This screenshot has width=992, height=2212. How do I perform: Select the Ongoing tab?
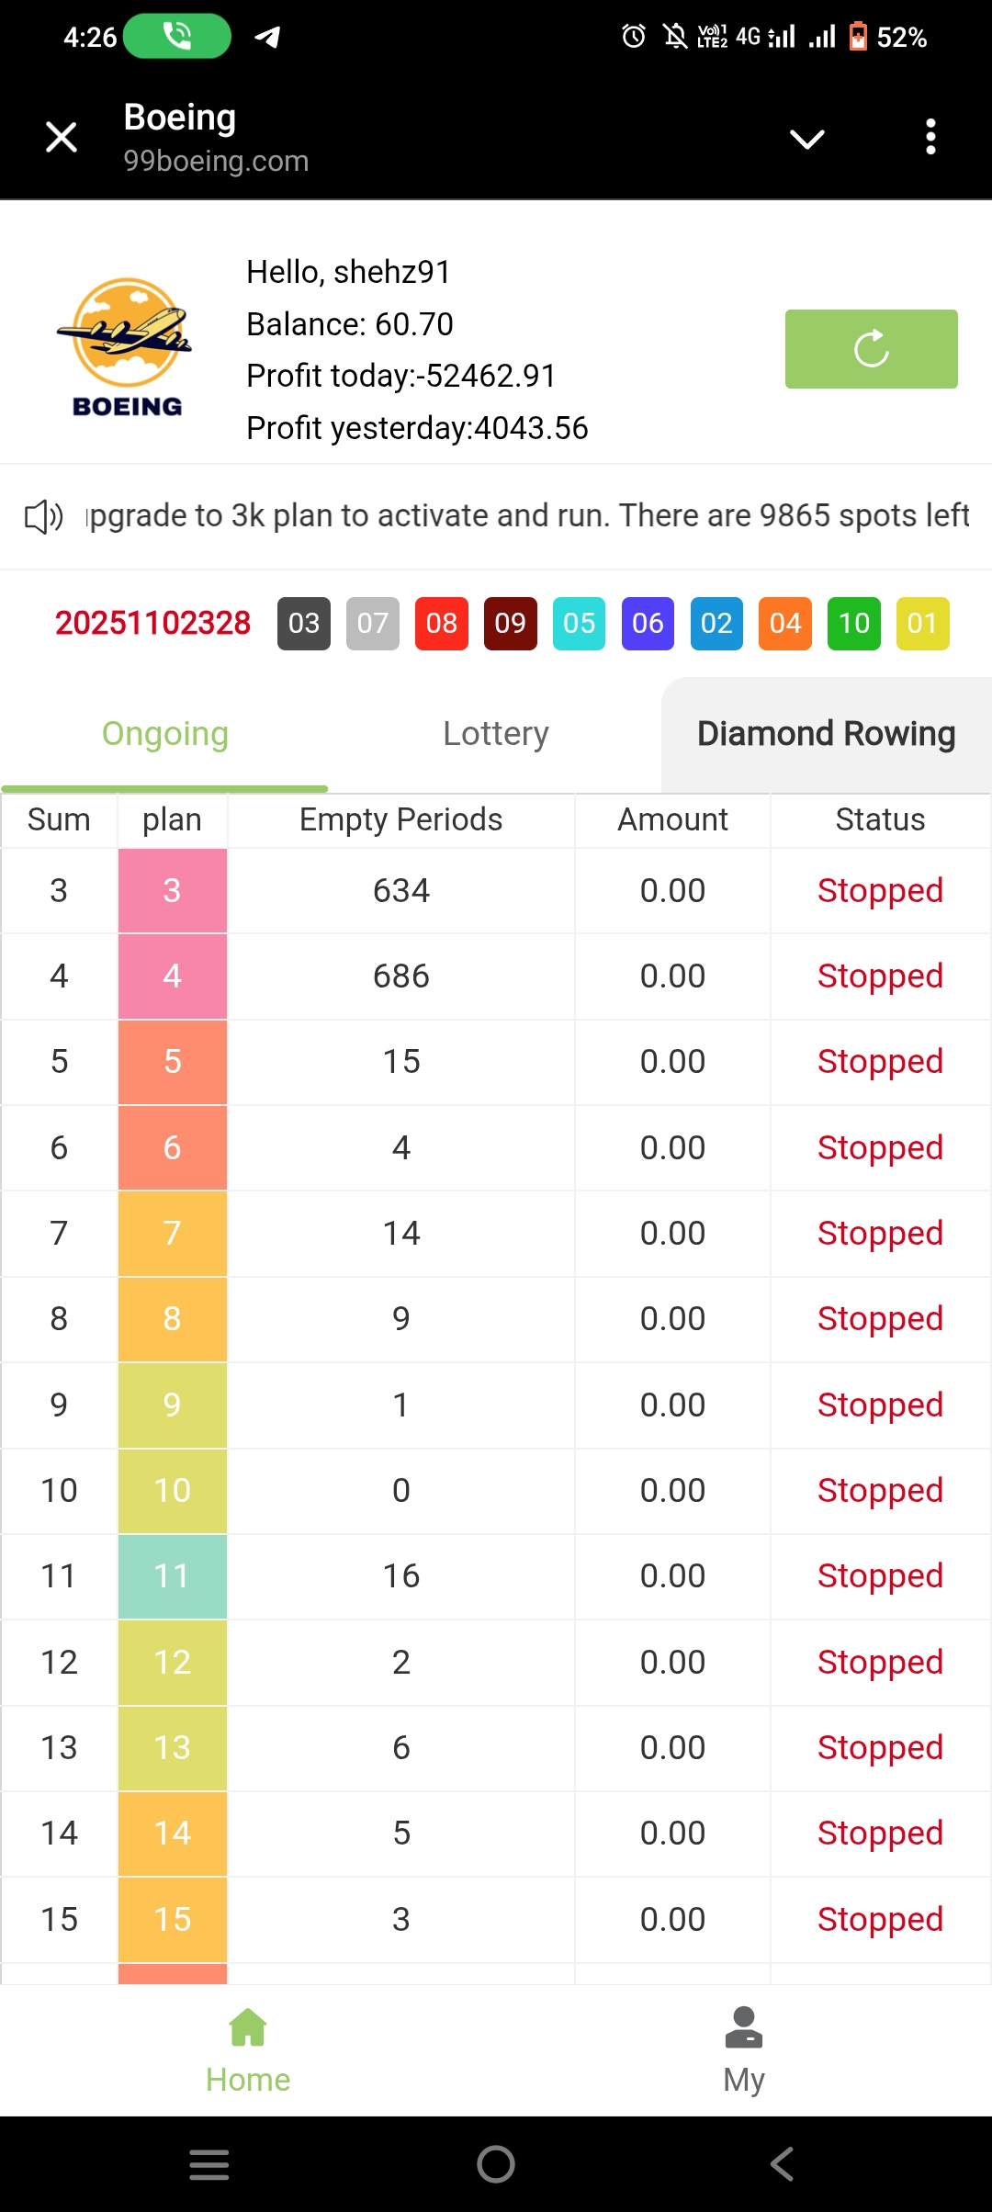(x=165, y=734)
